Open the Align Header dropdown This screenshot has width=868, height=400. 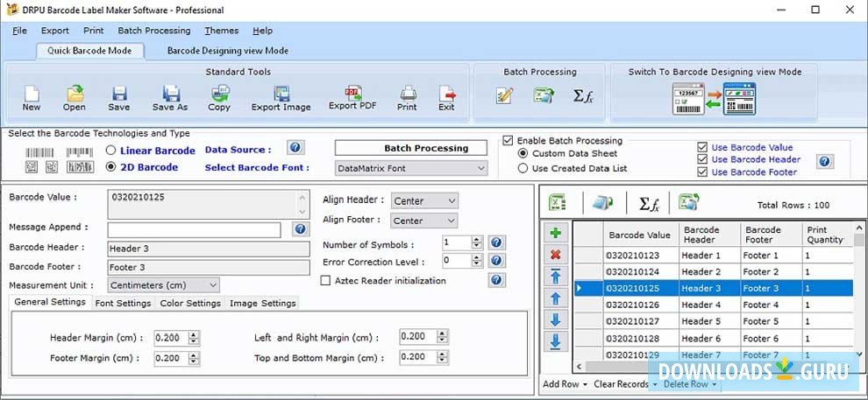424,200
